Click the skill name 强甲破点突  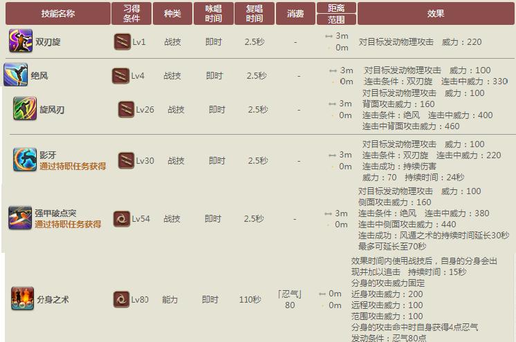[55, 213]
